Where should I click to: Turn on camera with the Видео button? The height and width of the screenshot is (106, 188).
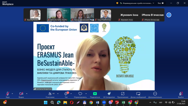[x=21, y=95]
